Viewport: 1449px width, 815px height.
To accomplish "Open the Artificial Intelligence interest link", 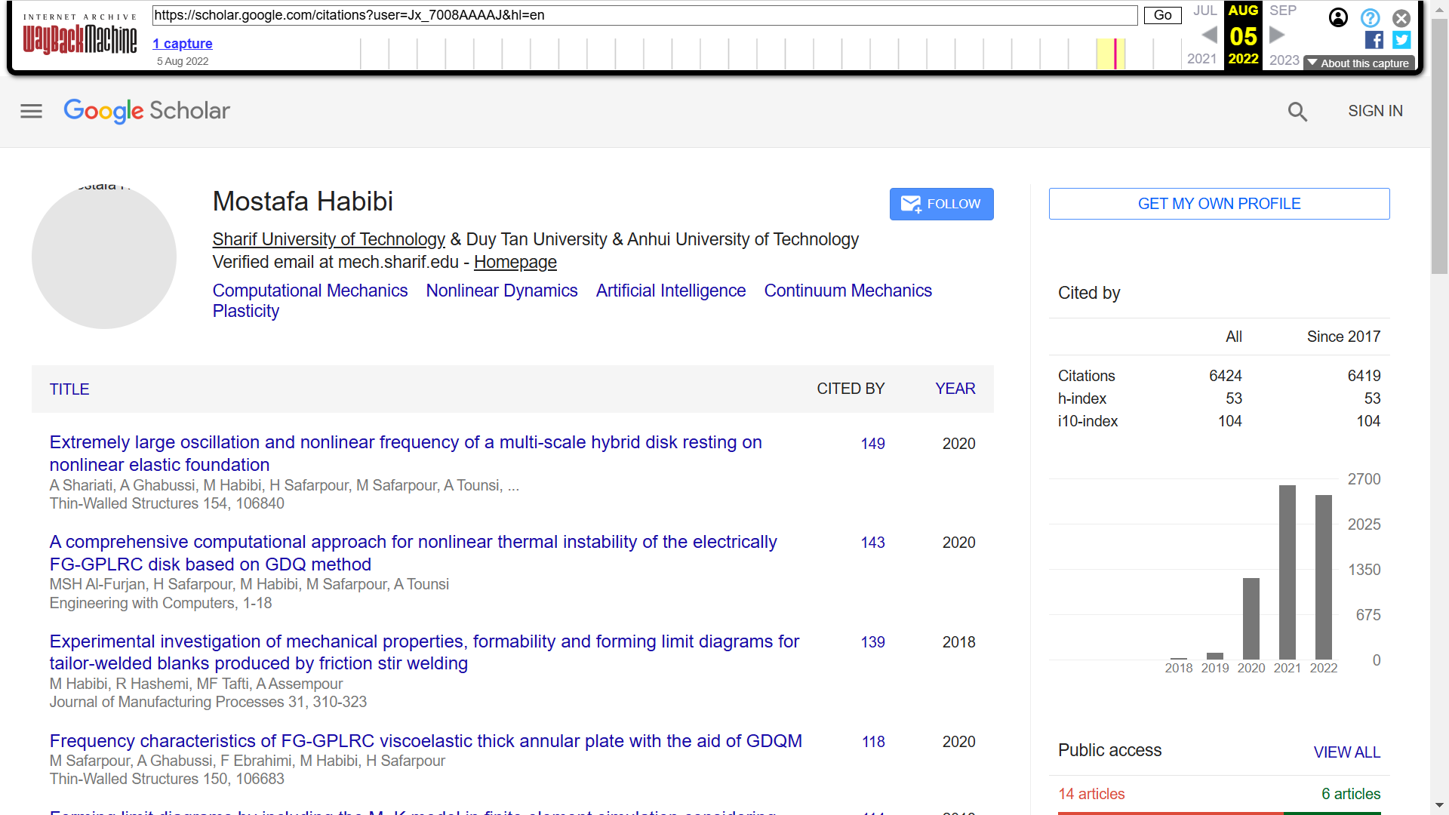I will tap(670, 291).
